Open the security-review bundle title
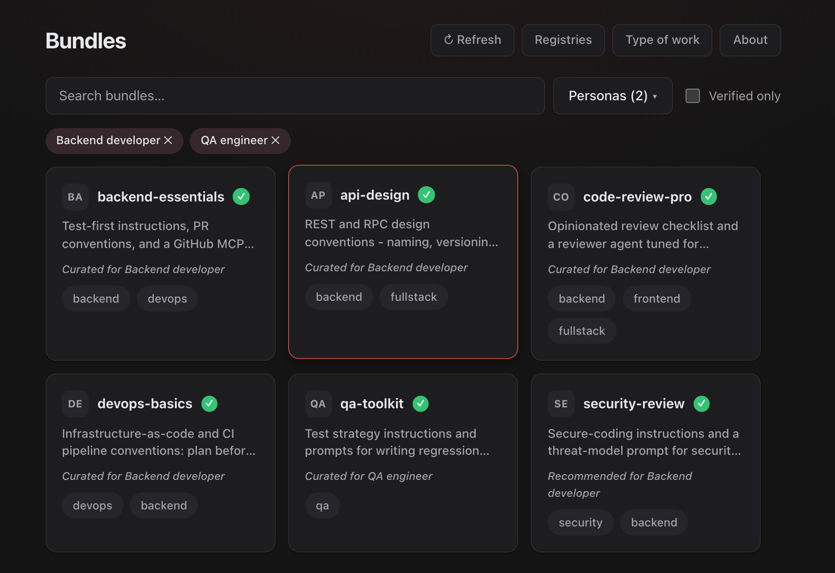Viewport: 835px width, 573px height. [634, 404]
